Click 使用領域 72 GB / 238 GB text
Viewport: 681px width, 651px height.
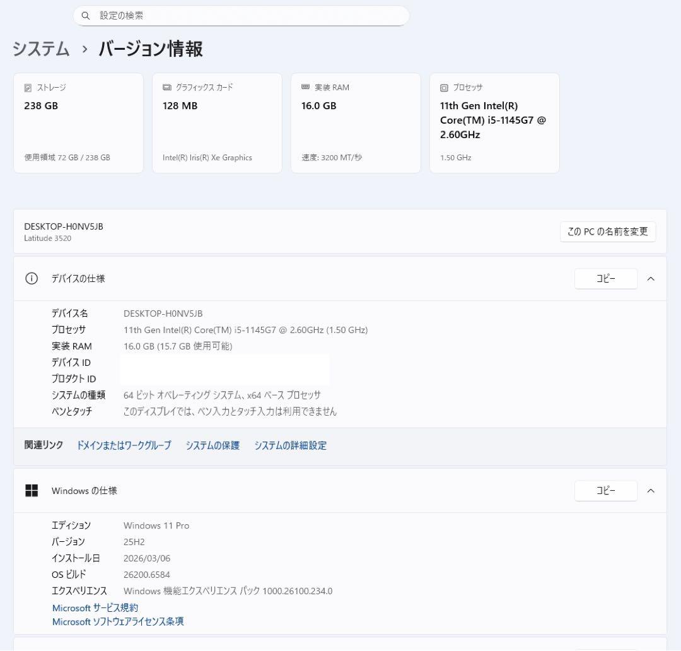pos(67,157)
